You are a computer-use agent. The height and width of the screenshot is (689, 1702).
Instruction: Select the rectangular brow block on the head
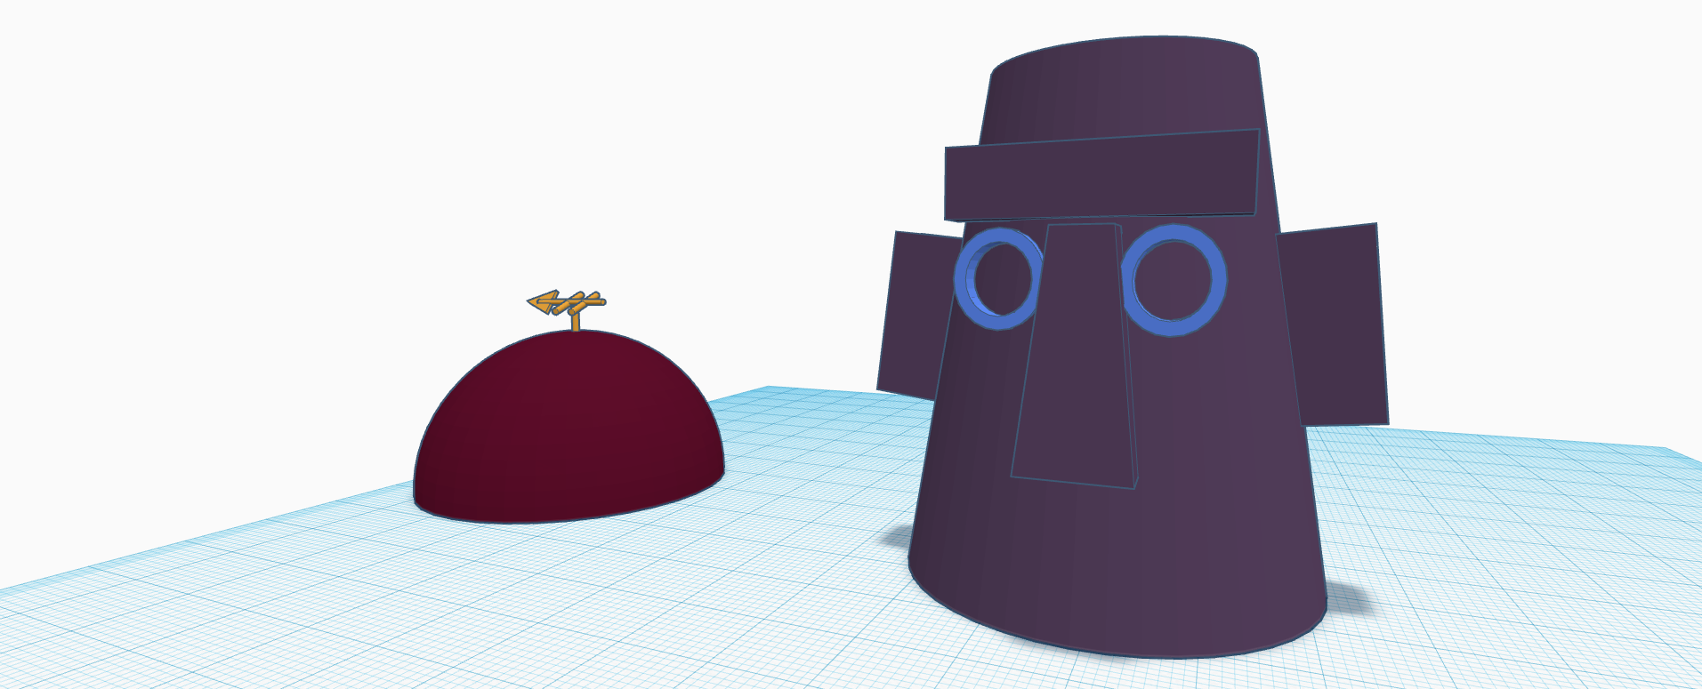point(1101,175)
